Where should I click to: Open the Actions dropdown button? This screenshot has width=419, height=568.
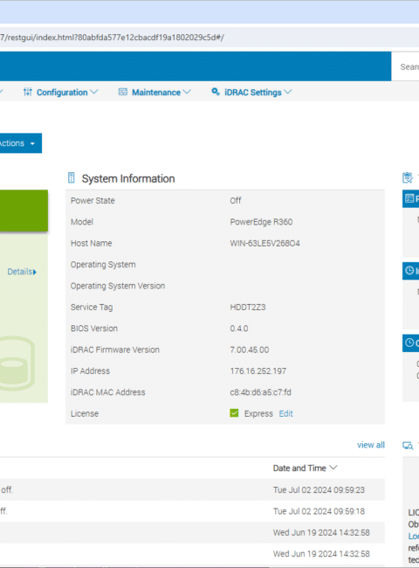pyautogui.click(x=20, y=143)
